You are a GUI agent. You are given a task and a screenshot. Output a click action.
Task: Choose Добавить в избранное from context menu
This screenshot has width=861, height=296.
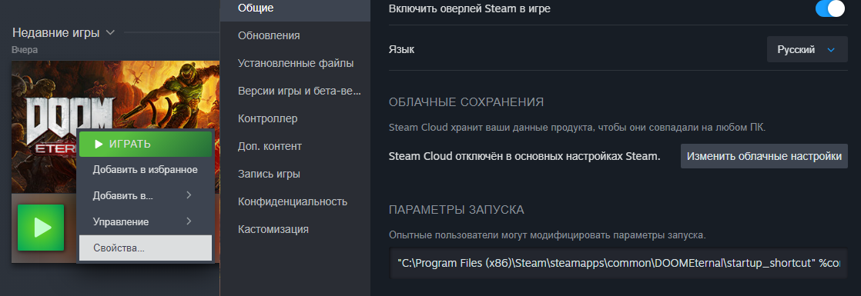pos(146,169)
